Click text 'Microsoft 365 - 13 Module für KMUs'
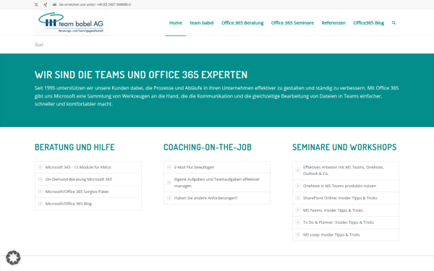The image size is (434, 271). pos(78,168)
